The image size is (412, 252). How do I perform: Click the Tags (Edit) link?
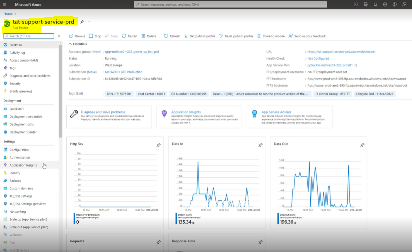79,93
